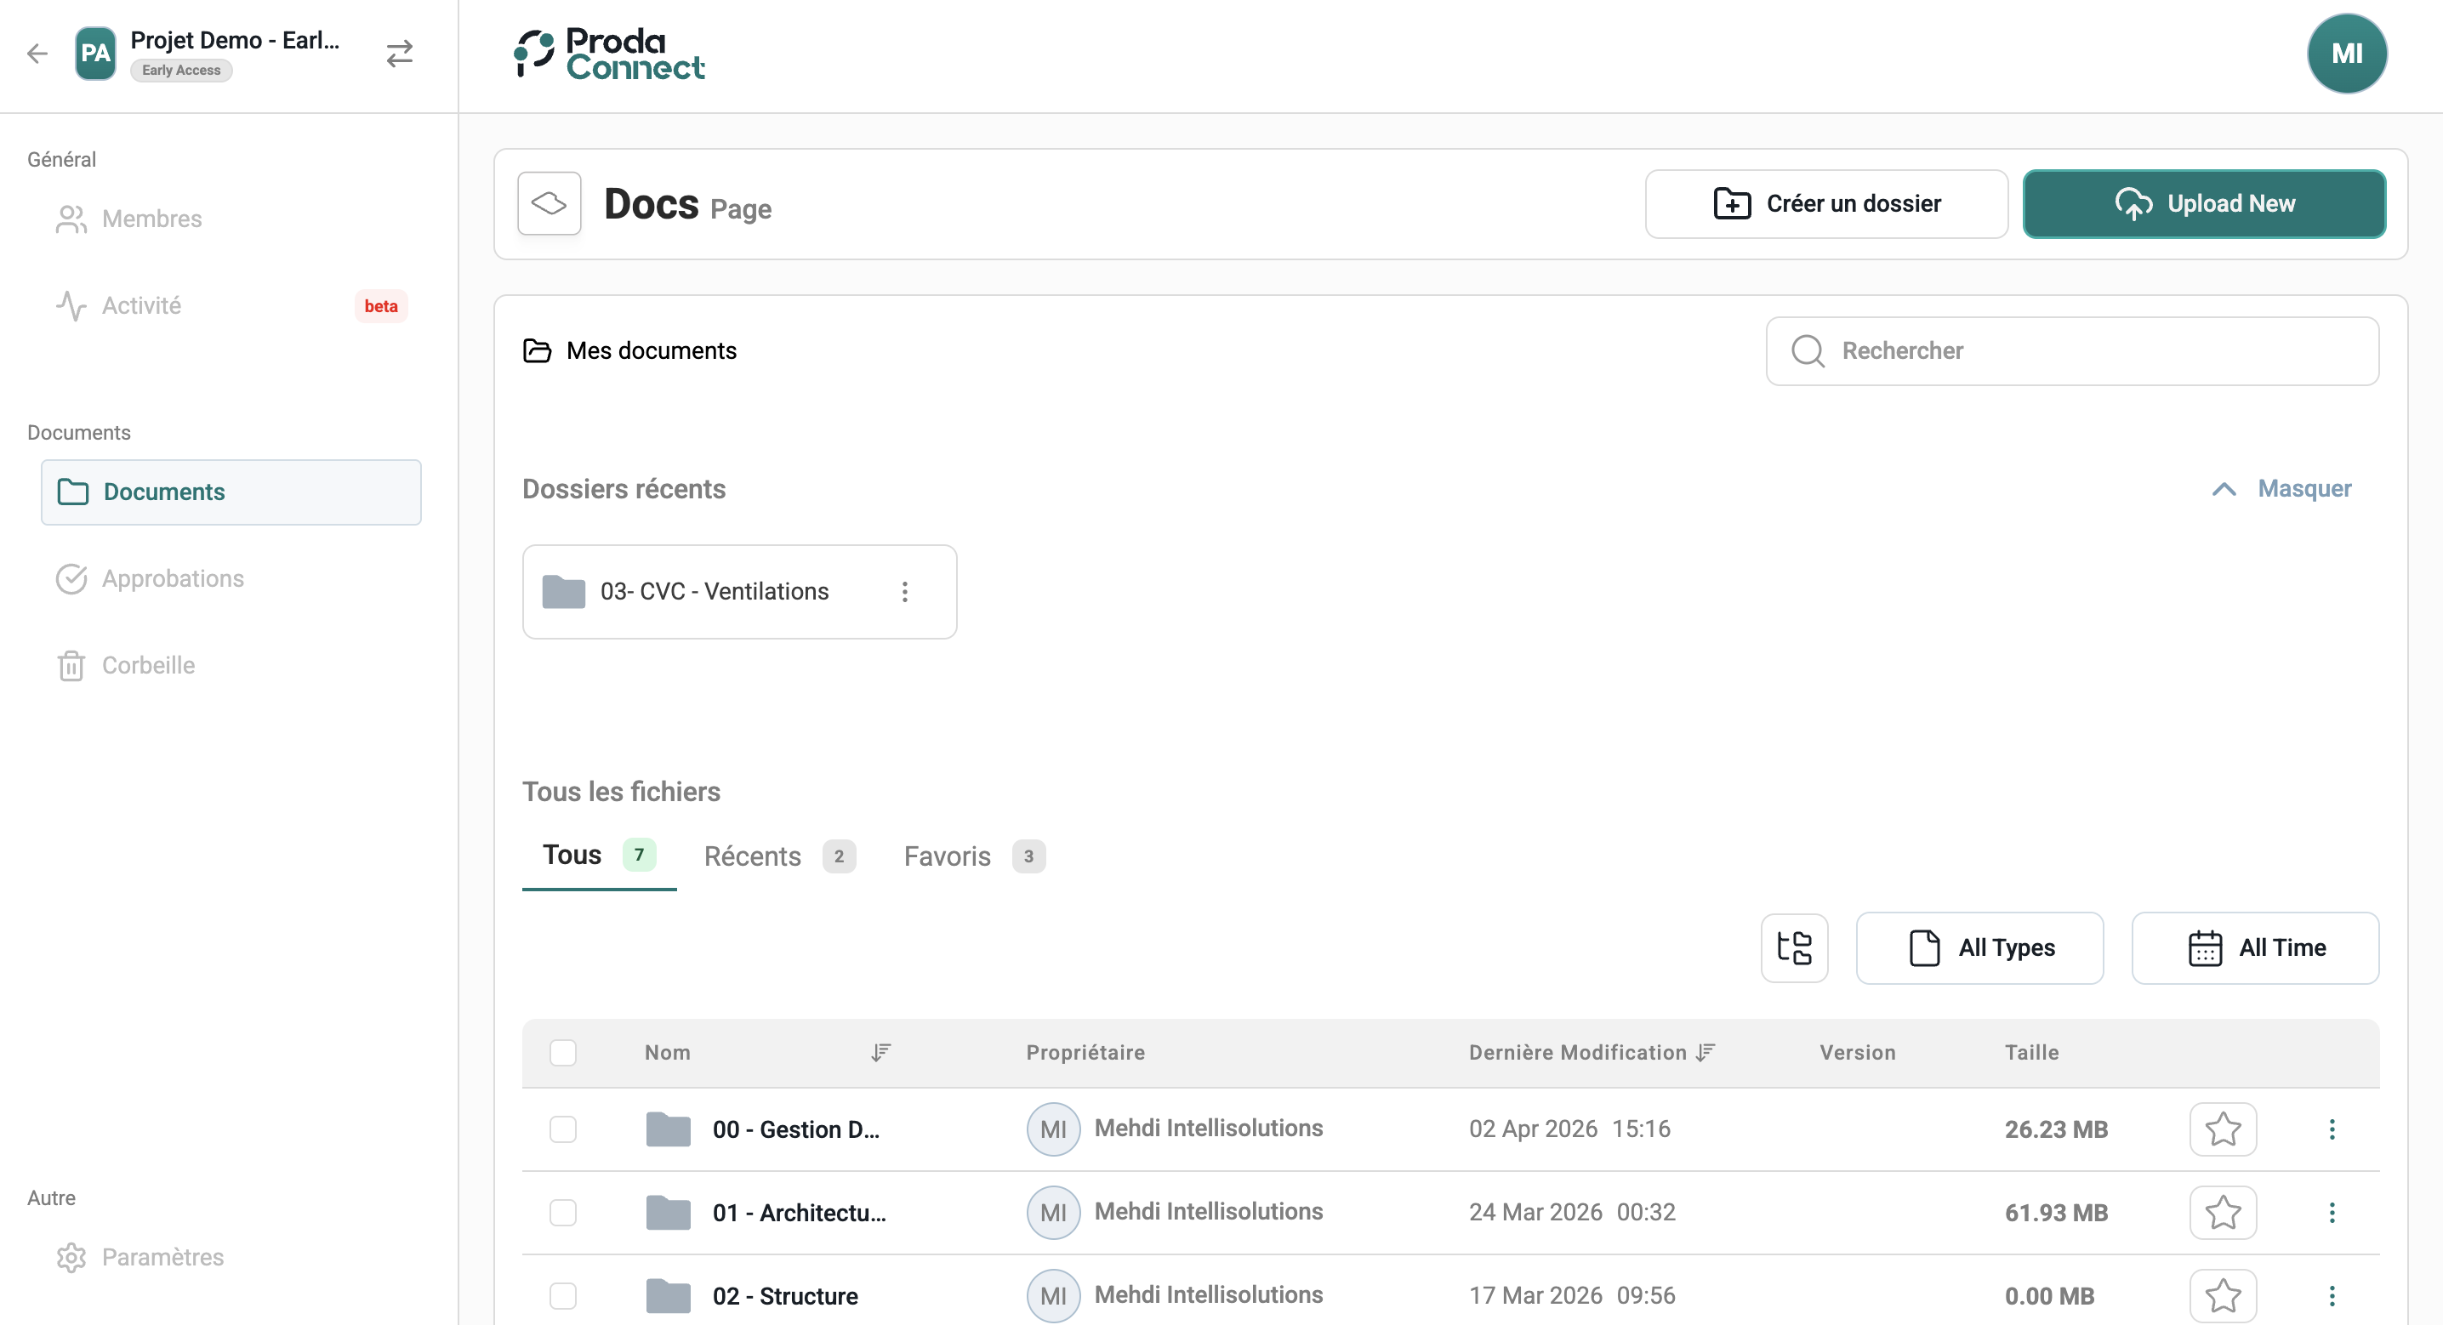Click the 26.23 MB size value
Image resolution: width=2443 pixels, height=1325 pixels.
[2056, 1129]
